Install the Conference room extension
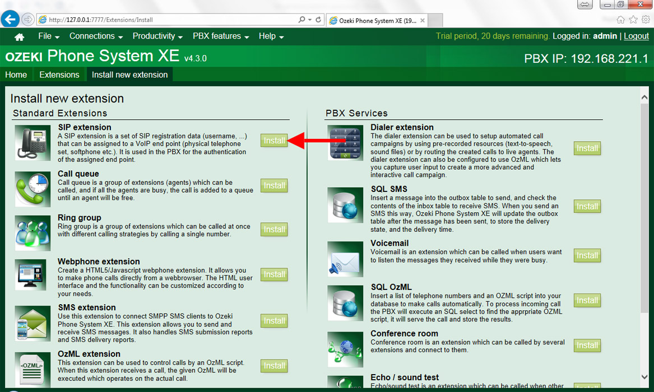This screenshot has height=392, width=654. tap(587, 346)
